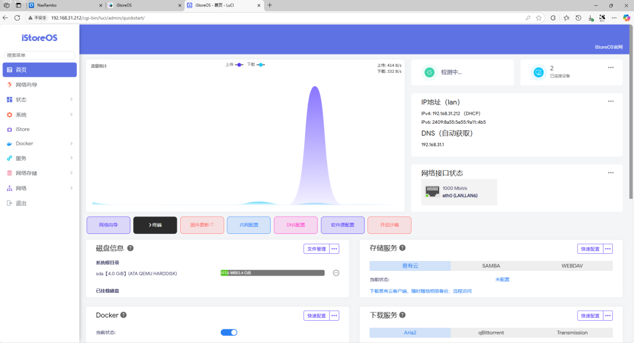This screenshot has width=634, height=343.
Task: Open dots menu beside 下载服务 快速配置
Action: (x=608, y=315)
